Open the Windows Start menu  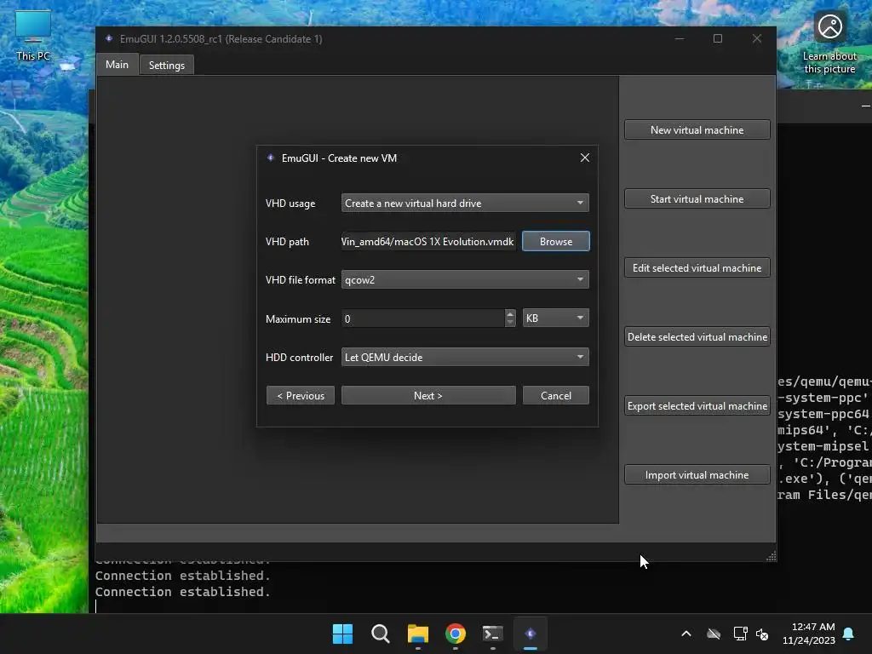342,634
